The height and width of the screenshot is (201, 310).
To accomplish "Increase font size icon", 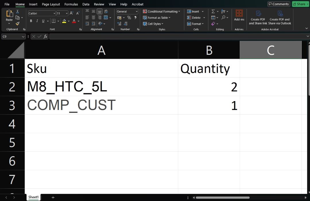I will 71,13.
